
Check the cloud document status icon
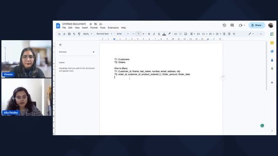tap(101, 24)
